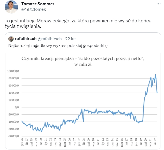Click the 22 lut timestamp

click(x=71, y=39)
